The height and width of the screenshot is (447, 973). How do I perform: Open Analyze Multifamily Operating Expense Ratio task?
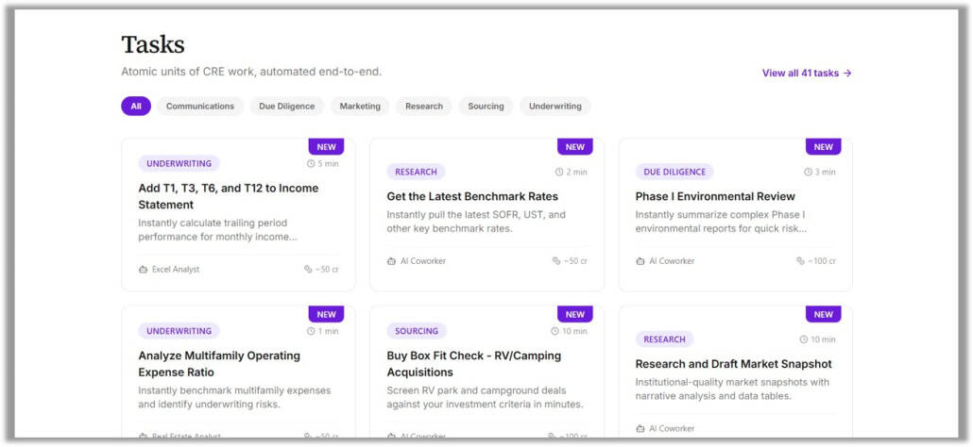(x=219, y=363)
